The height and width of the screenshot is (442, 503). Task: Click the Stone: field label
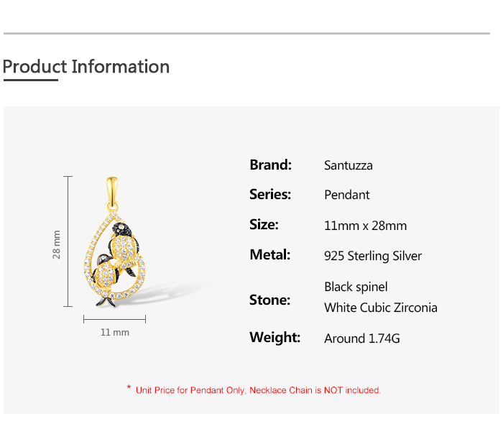[x=269, y=300]
